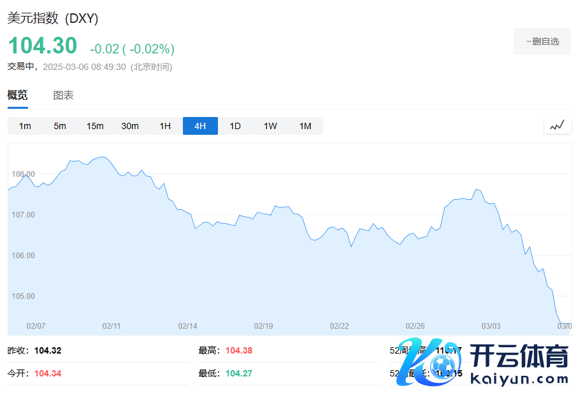Click the 美元指数 (DXY) title

tap(53, 18)
